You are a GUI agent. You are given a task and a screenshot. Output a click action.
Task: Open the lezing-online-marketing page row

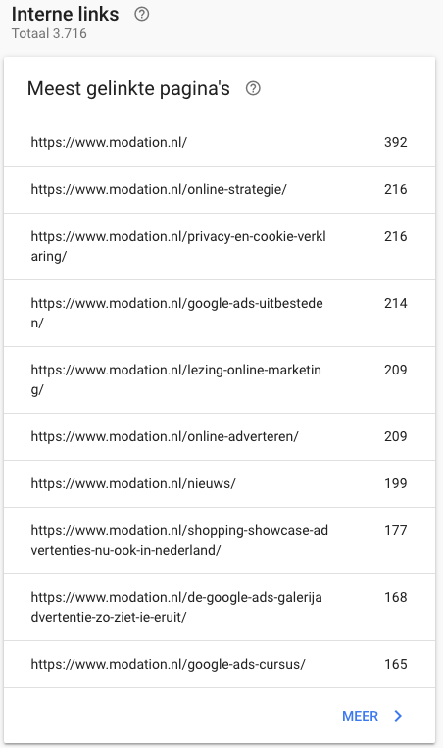pos(220,379)
